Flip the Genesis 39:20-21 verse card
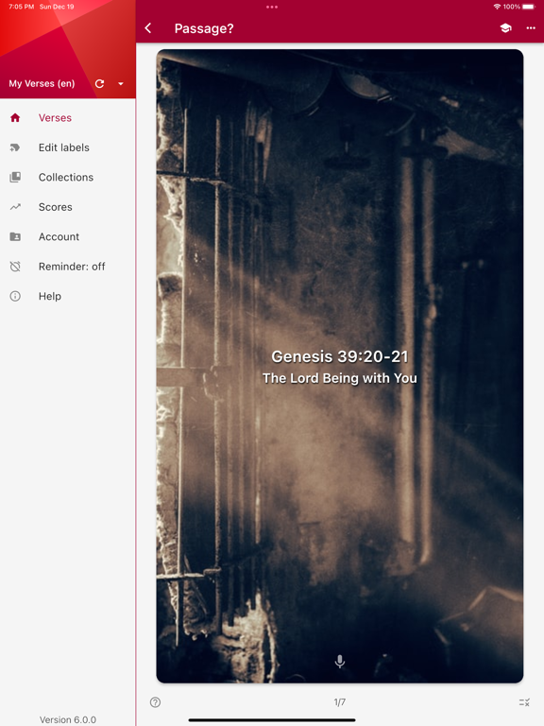 pyautogui.click(x=340, y=366)
